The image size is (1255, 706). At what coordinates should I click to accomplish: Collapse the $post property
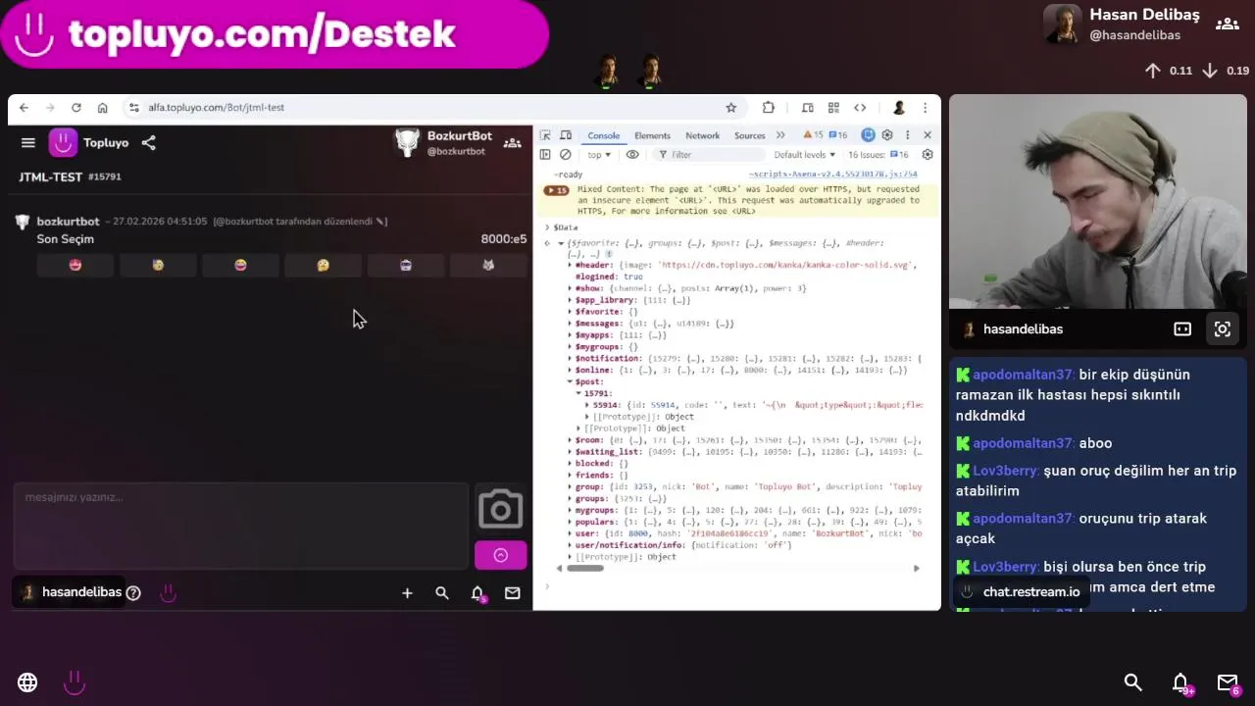571,382
